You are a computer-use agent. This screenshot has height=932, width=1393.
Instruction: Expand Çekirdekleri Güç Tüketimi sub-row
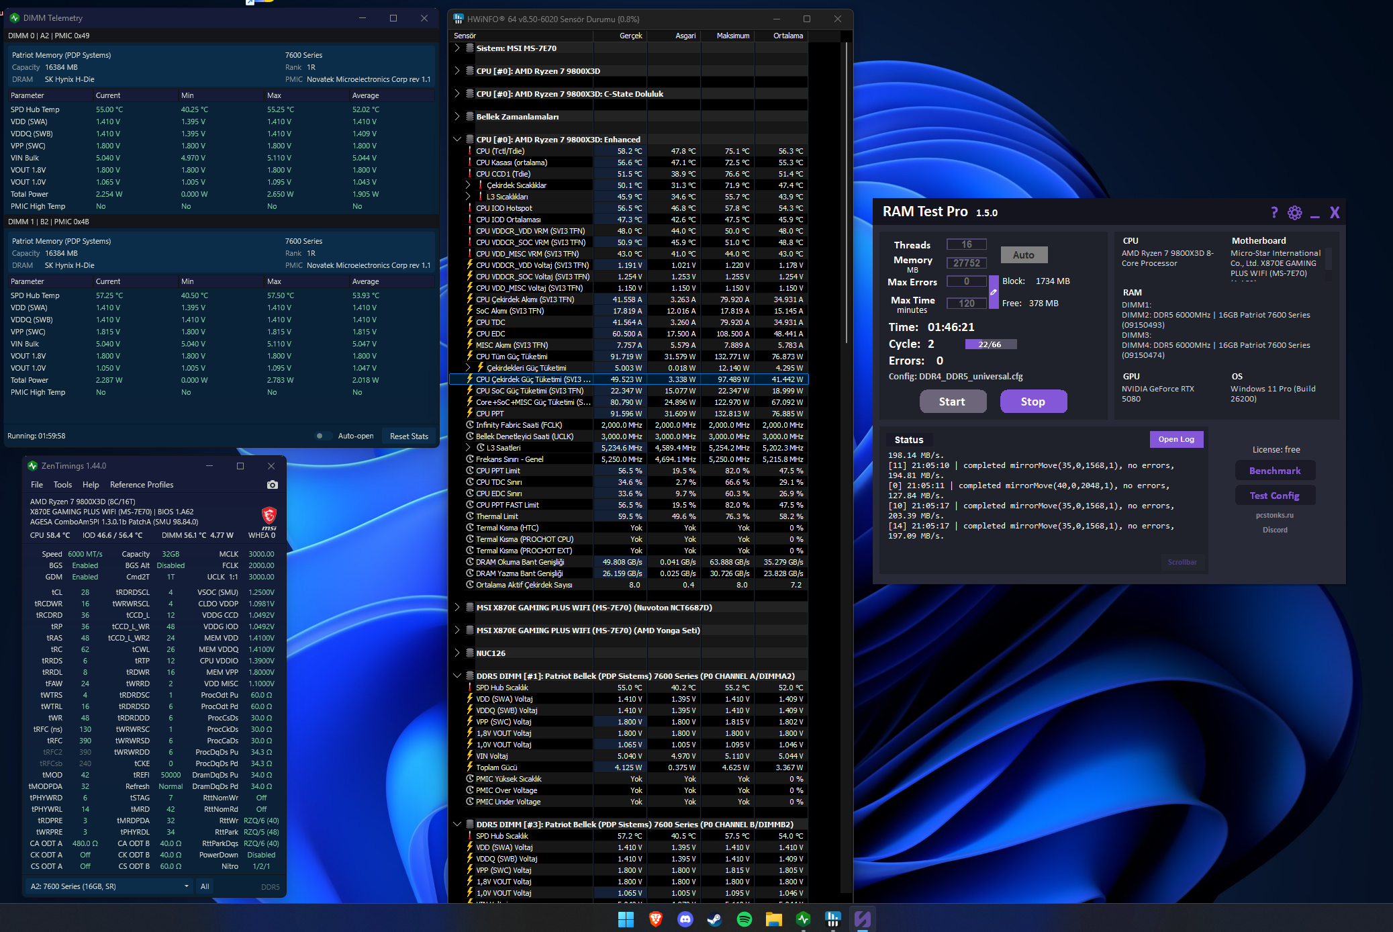coord(468,368)
